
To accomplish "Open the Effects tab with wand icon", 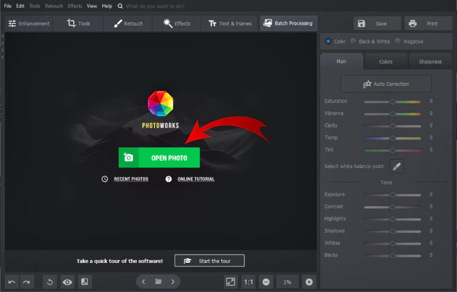I will [176, 24].
